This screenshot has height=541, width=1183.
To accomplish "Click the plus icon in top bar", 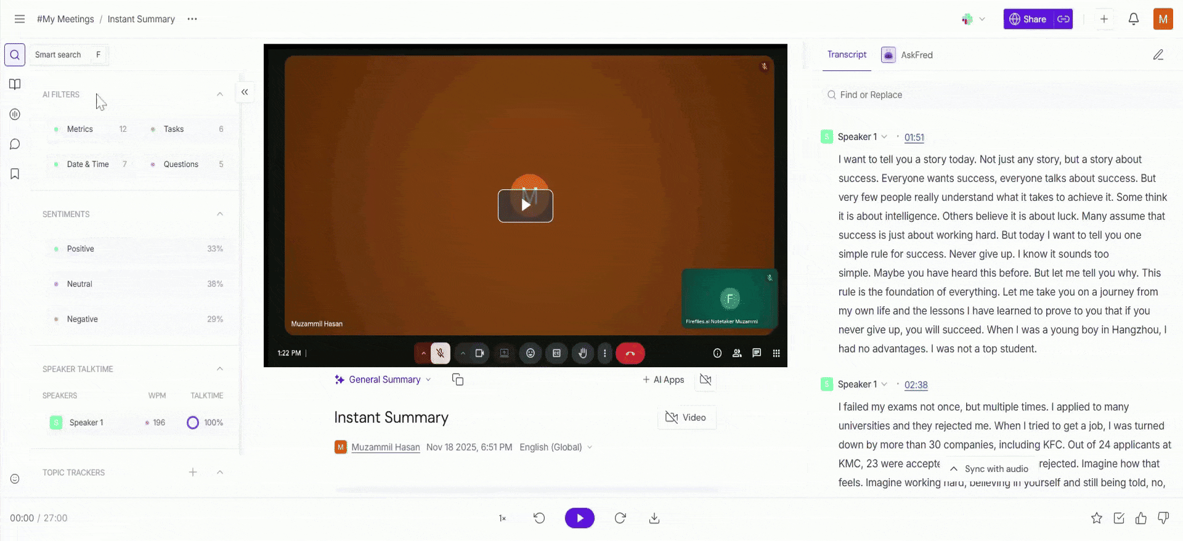I will click(x=1104, y=19).
